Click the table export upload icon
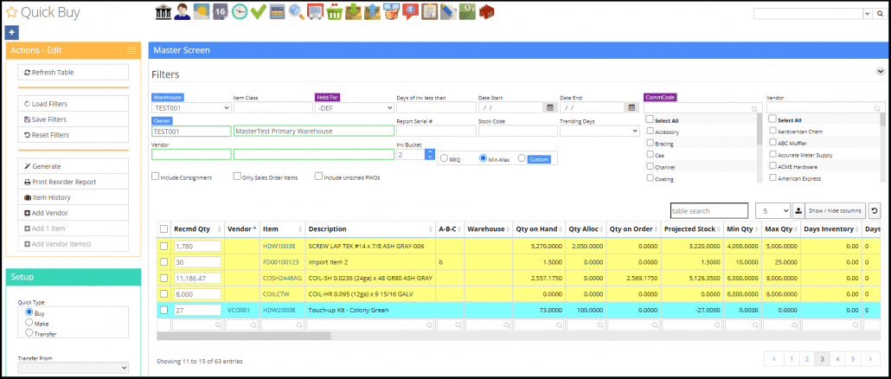This screenshot has width=891, height=379. click(x=798, y=210)
